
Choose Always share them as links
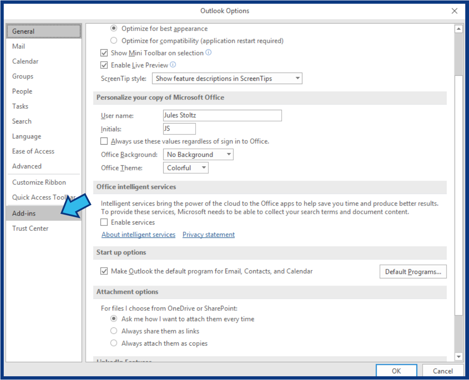point(114,331)
